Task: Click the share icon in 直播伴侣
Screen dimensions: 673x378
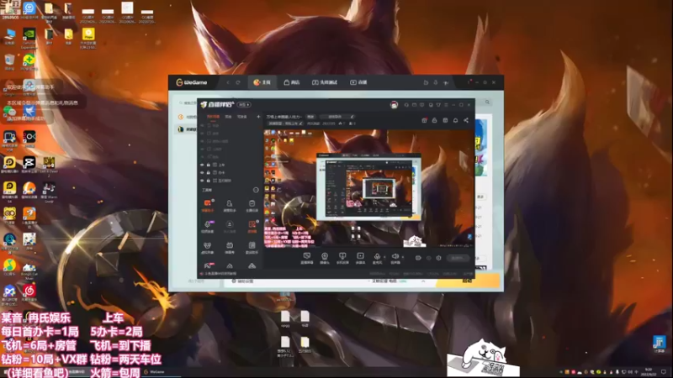Action: click(466, 120)
